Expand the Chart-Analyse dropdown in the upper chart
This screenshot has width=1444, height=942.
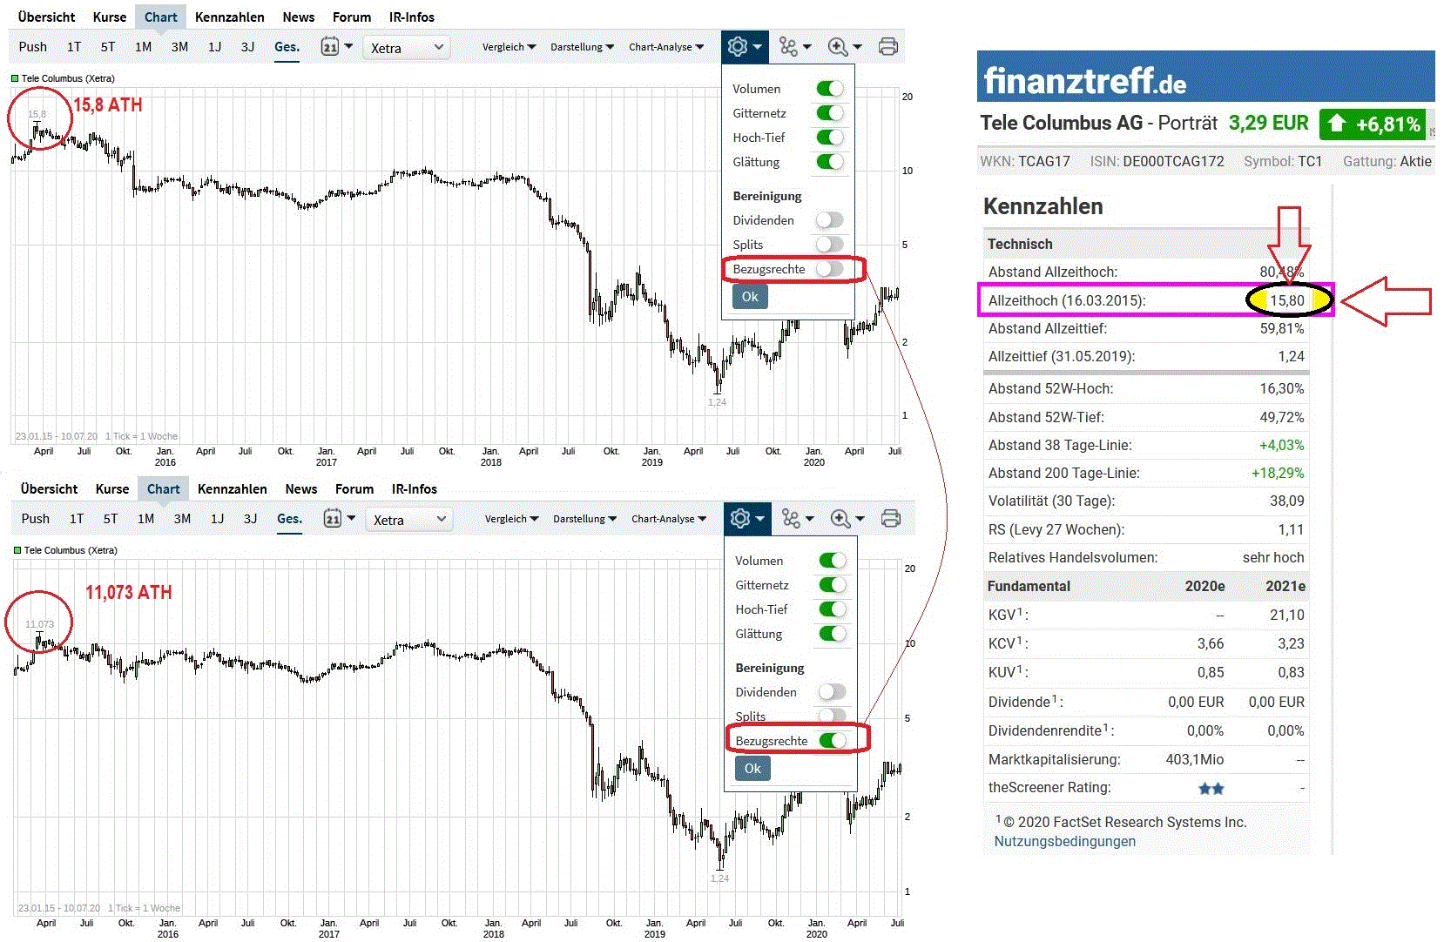(666, 47)
